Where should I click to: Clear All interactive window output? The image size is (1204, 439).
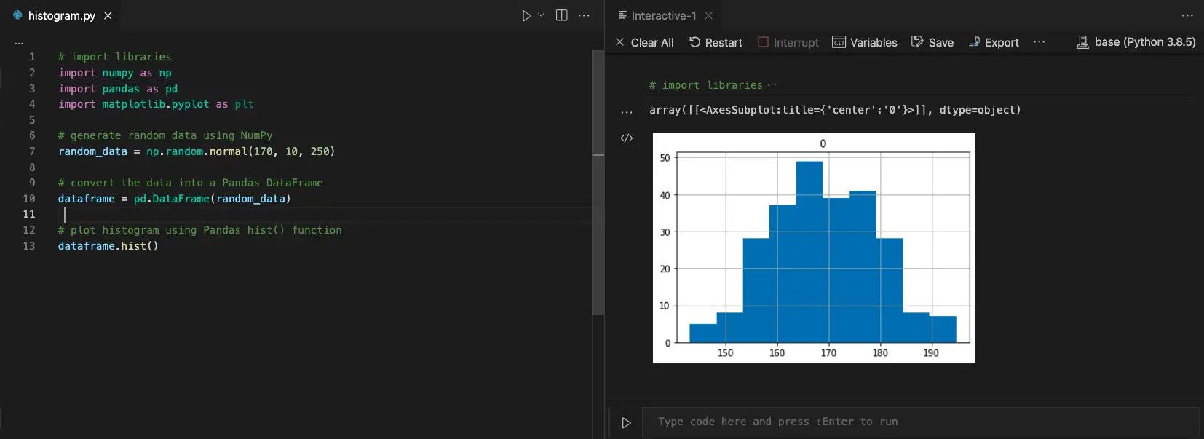pos(644,42)
